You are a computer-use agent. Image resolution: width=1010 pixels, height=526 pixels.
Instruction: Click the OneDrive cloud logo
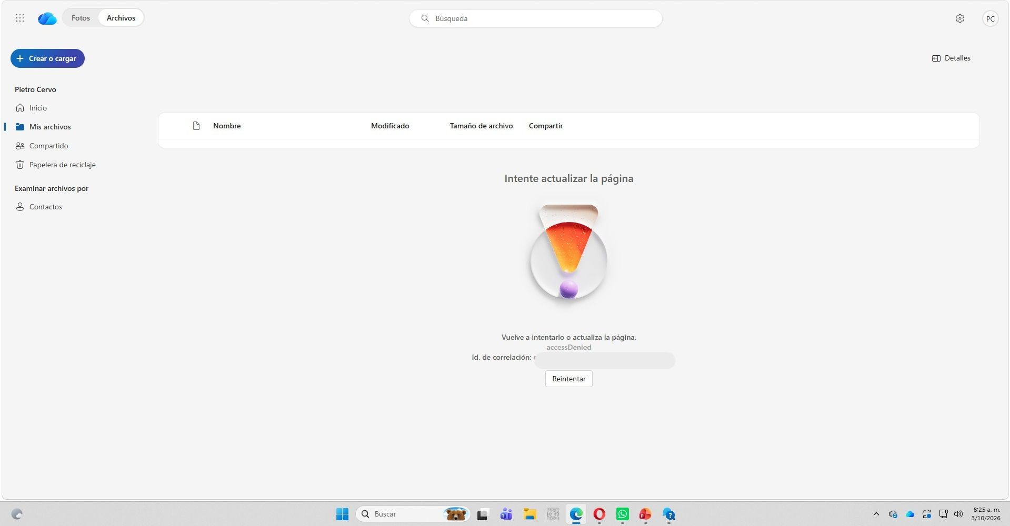pos(47,18)
